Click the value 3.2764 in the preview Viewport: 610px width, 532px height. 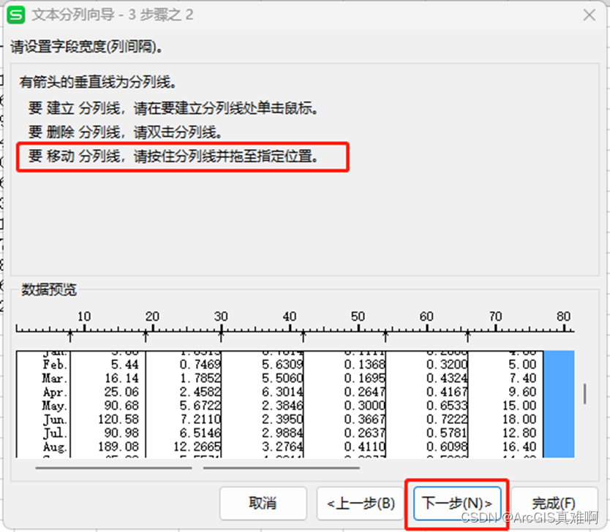pyautogui.click(x=282, y=446)
